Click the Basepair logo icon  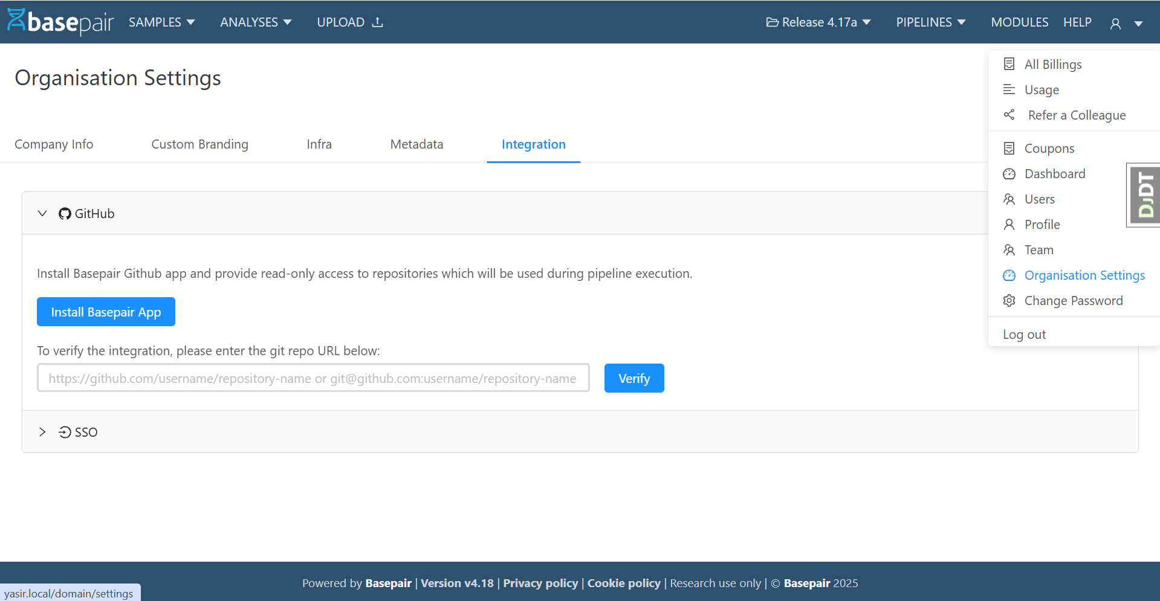pyautogui.click(x=16, y=20)
